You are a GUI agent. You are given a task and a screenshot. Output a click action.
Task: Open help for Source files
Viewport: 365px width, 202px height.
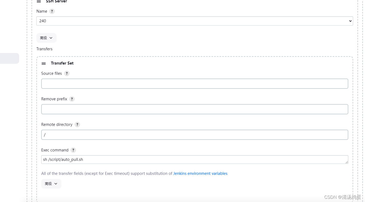click(67, 73)
